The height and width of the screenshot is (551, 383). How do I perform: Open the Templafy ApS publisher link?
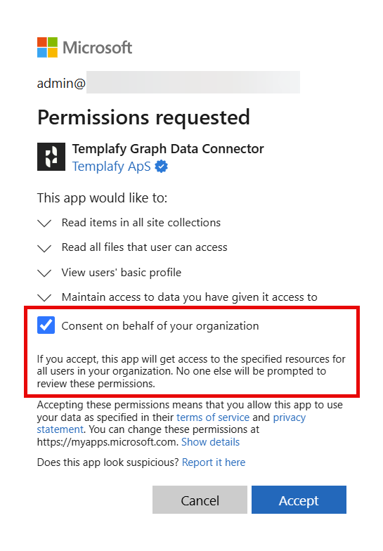pos(111,166)
